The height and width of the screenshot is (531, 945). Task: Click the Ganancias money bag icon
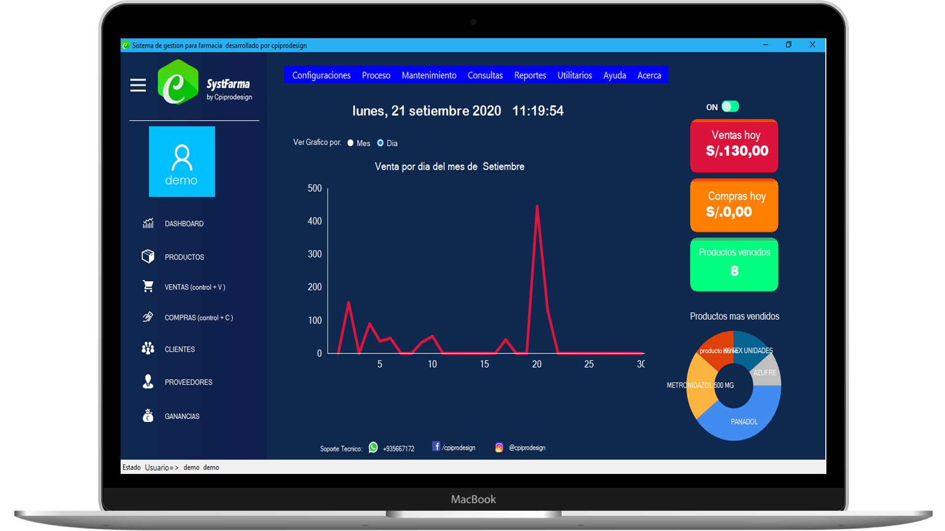coord(148,416)
